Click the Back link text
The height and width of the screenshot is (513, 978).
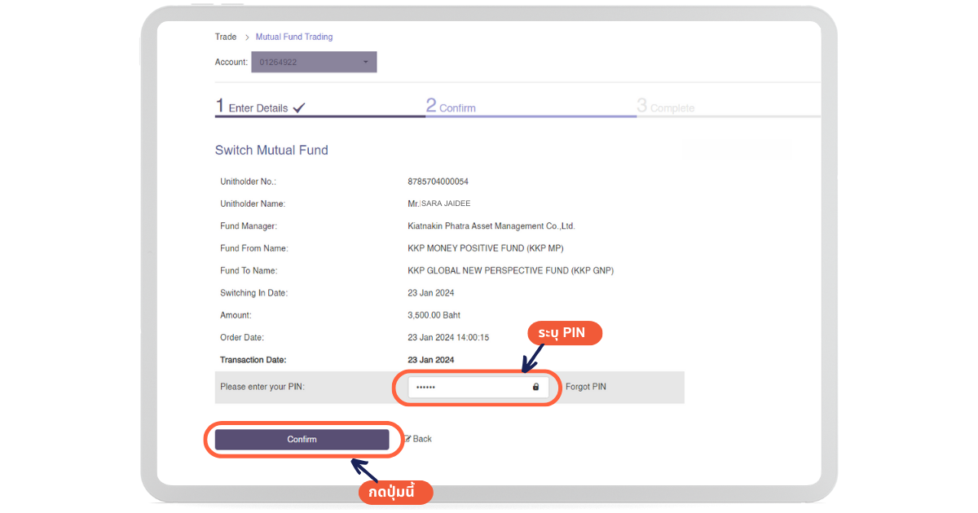tap(422, 439)
